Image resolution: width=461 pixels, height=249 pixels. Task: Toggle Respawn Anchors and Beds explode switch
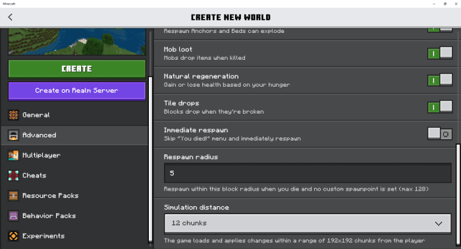pos(440,30)
